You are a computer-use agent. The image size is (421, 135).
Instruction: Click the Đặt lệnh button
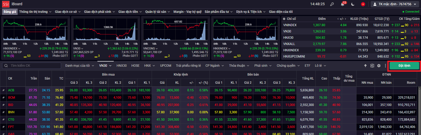[404, 66]
